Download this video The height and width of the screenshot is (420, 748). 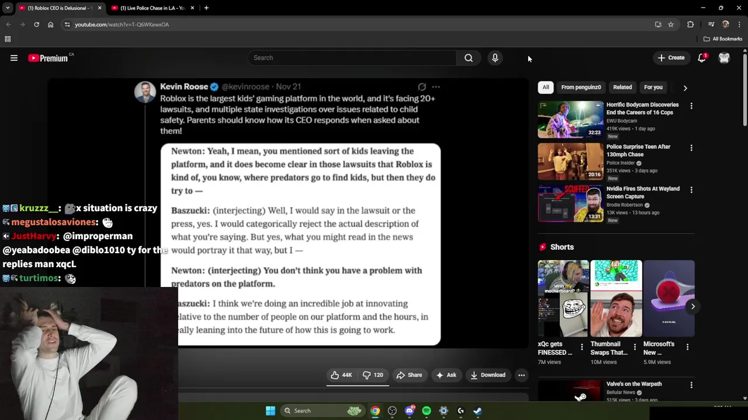[488, 375]
